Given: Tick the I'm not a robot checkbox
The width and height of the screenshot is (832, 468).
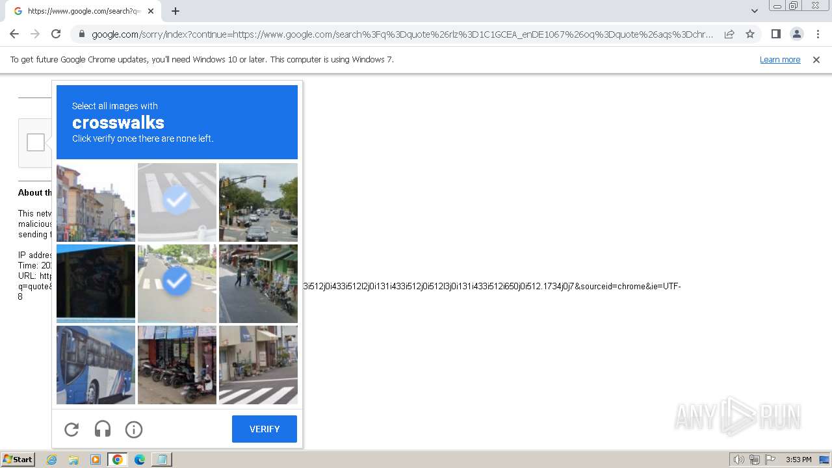Looking at the screenshot, I should (36, 142).
